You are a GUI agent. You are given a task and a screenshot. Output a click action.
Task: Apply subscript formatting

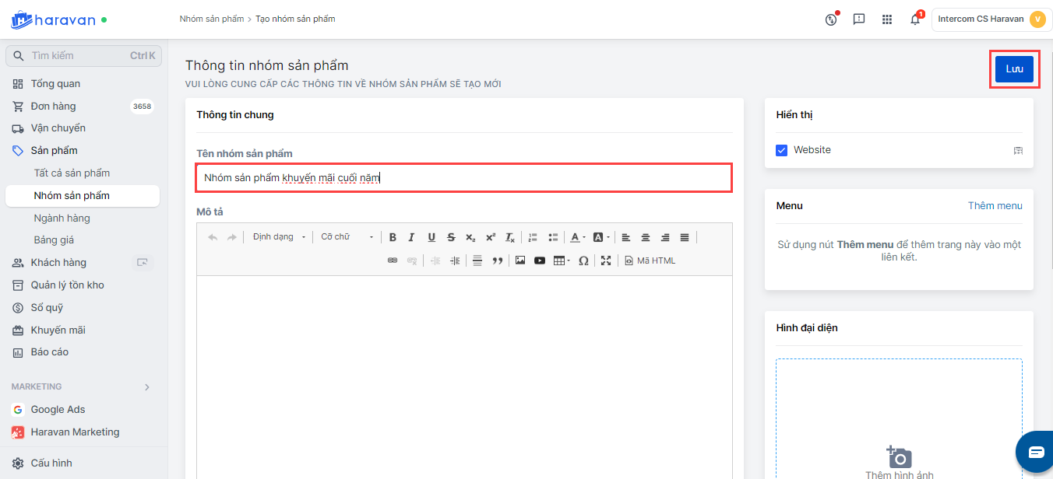[x=470, y=237]
